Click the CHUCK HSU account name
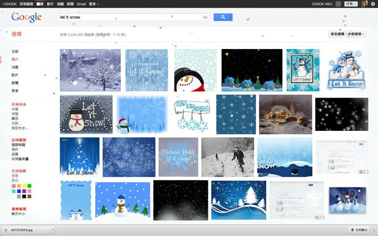The image size is (378, 236). 322,4
